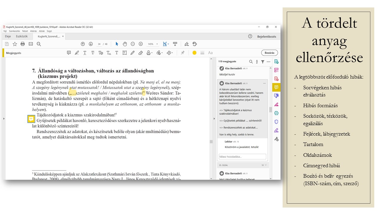Click the Válasz hozzáadása reply field
Viewport: 382px width, 215px height.
tap(242, 156)
